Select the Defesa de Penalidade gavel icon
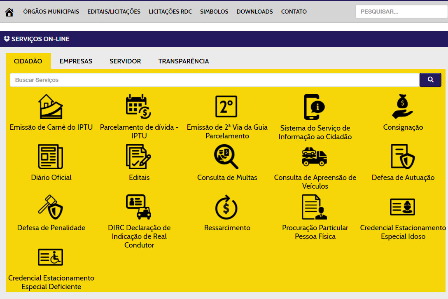Viewport: 448px width, 299px height. [x=51, y=207]
